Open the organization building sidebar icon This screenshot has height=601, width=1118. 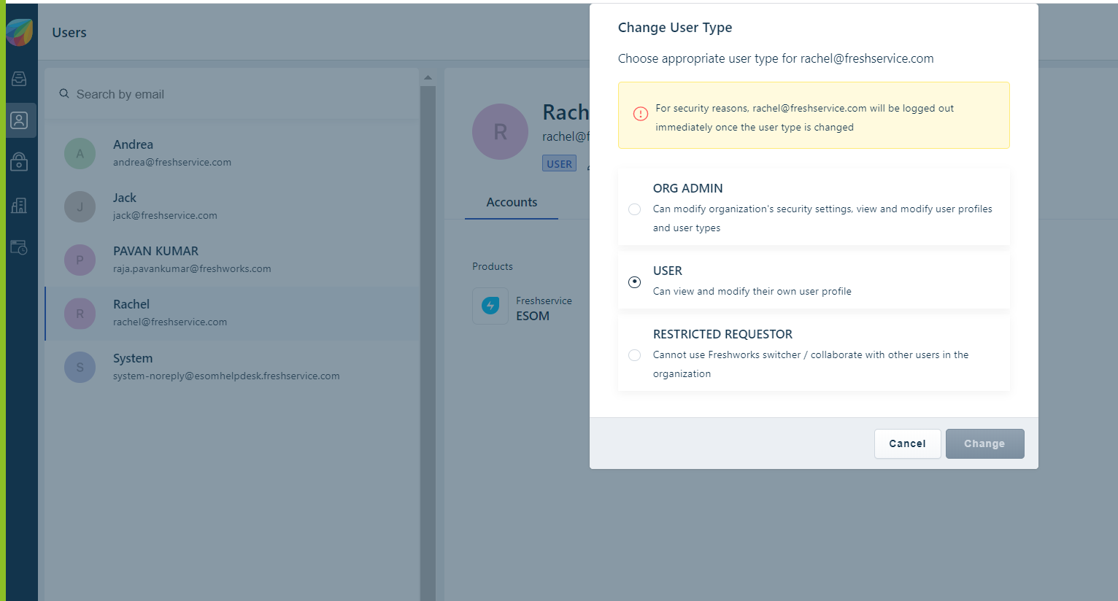point(19,205)
